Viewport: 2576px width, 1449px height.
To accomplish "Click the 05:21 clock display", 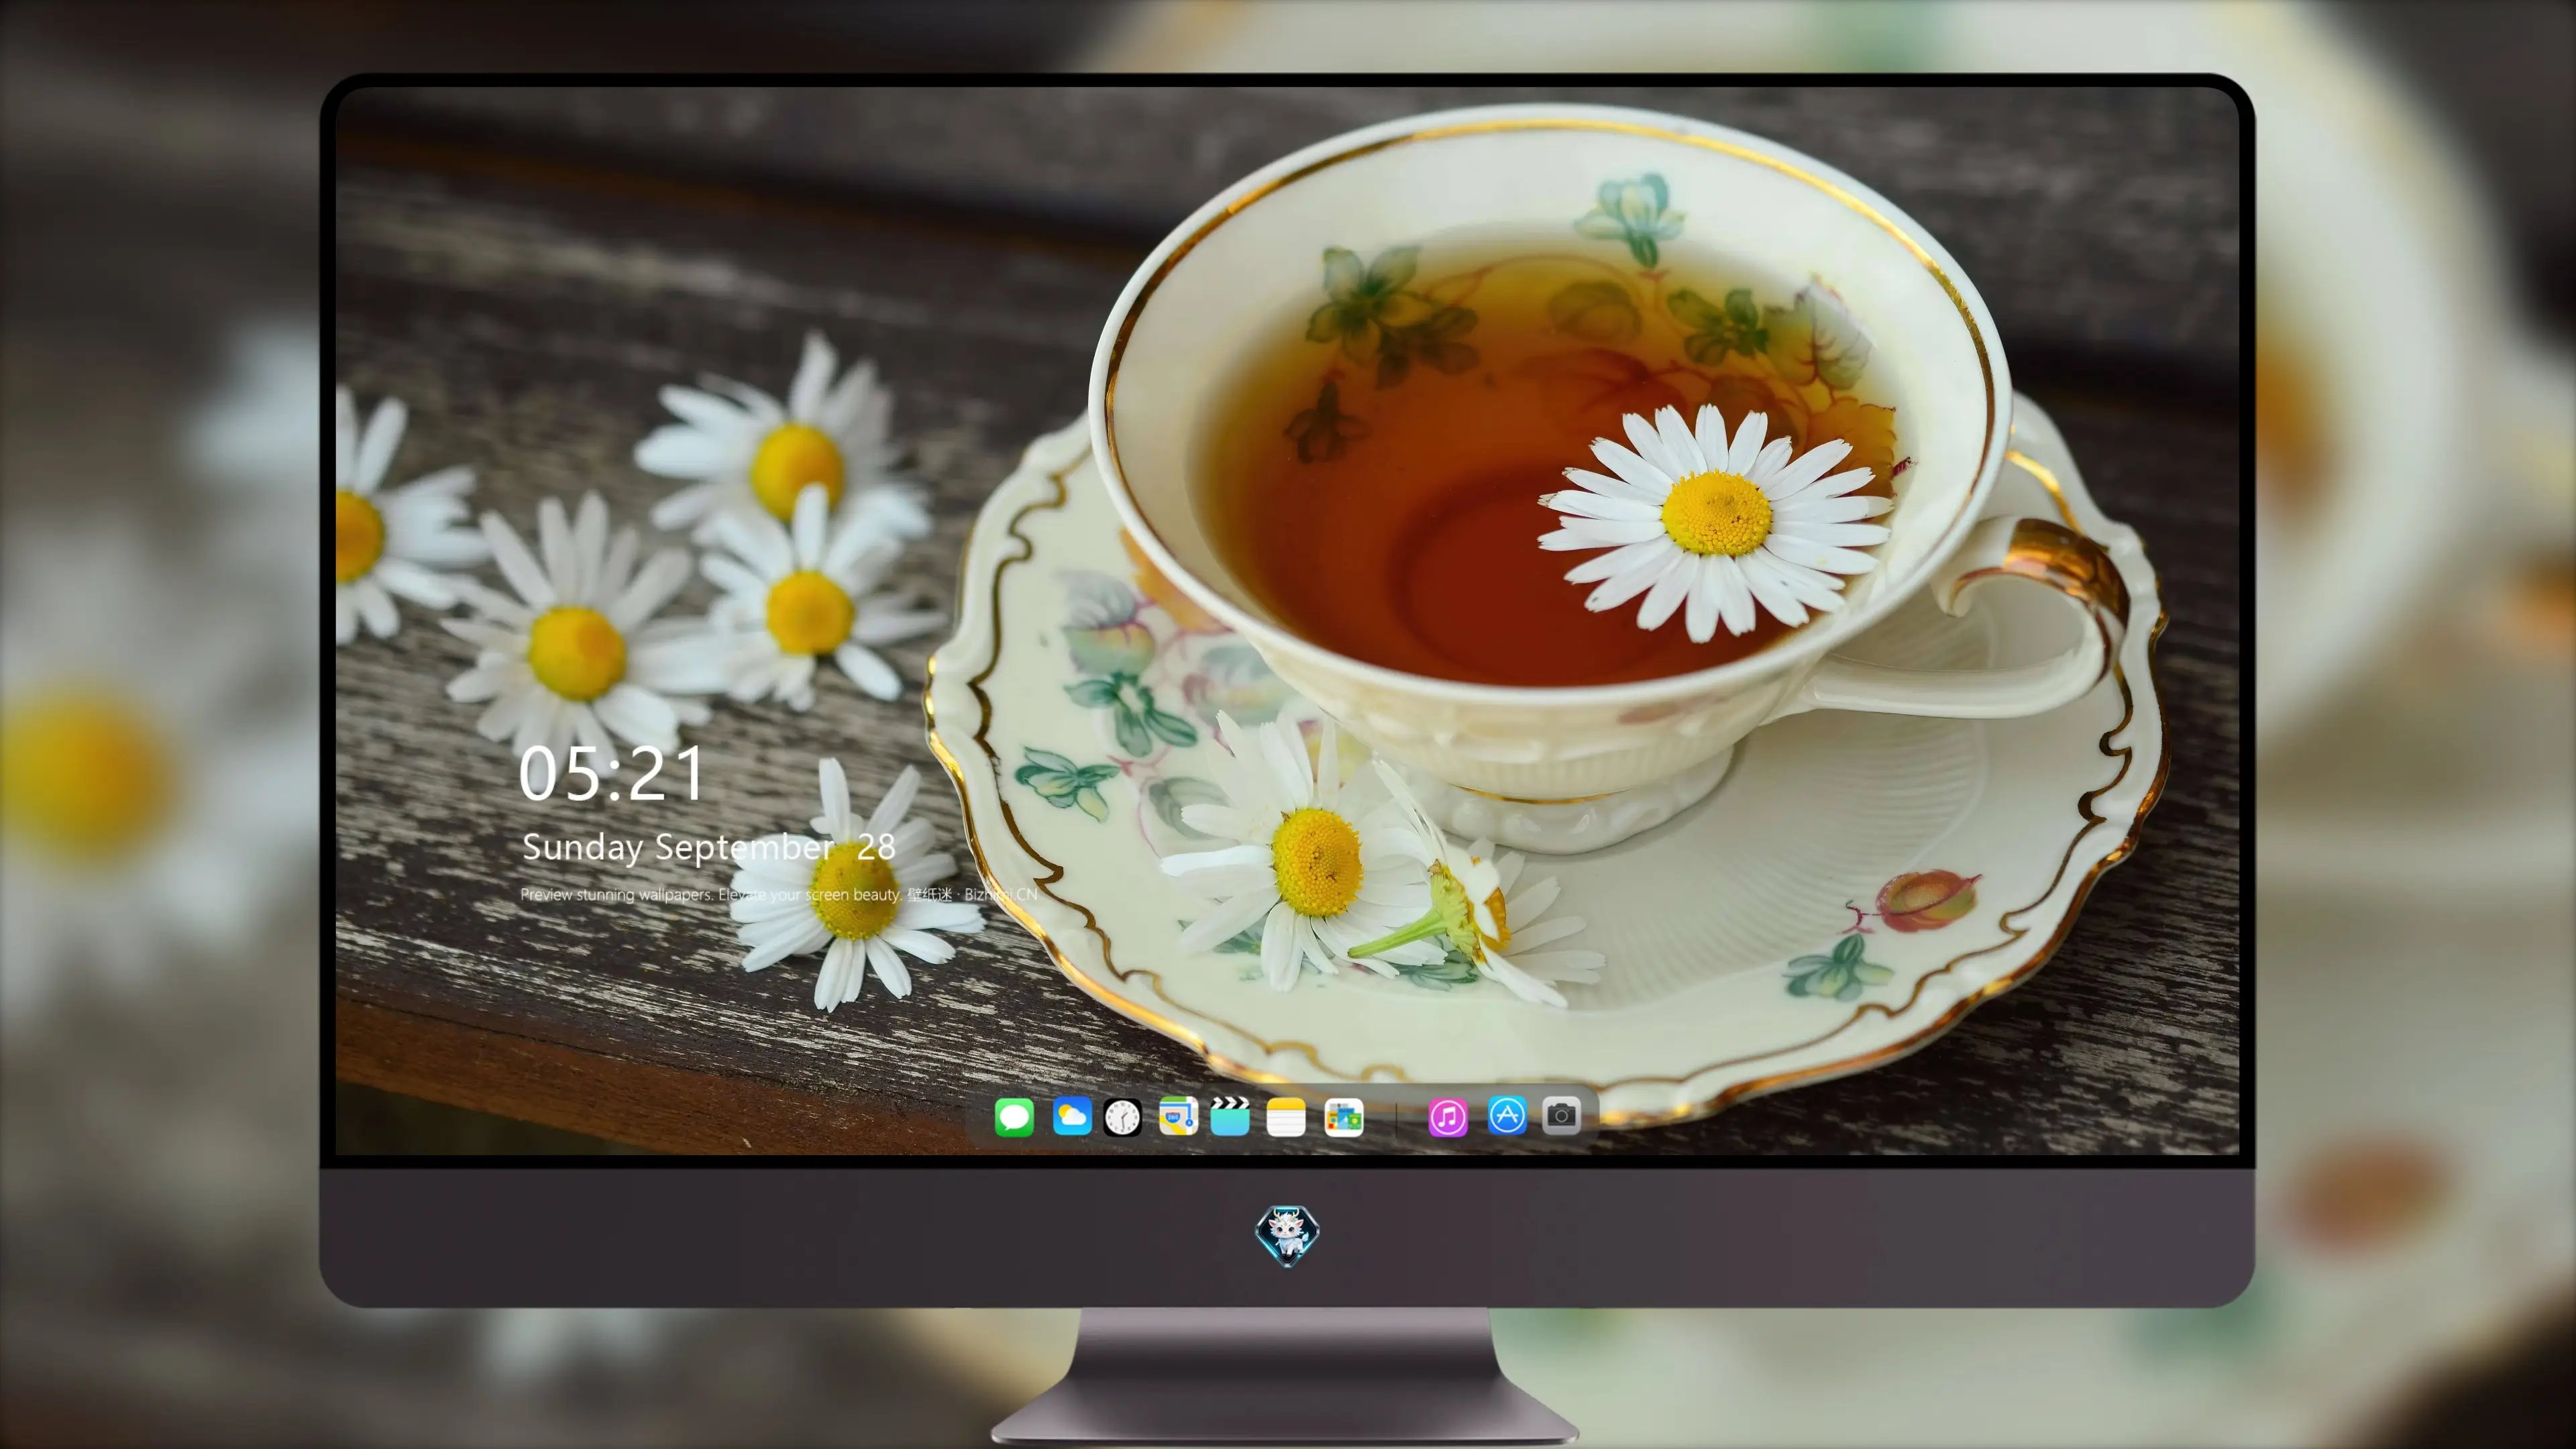I will [x=611, y=774].
